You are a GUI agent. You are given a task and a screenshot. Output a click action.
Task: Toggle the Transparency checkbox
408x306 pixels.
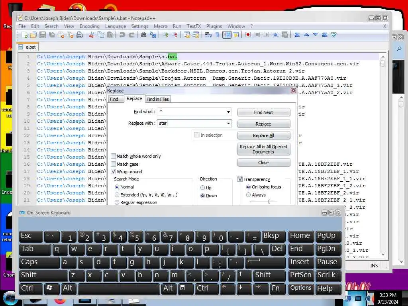pos(240,179)
